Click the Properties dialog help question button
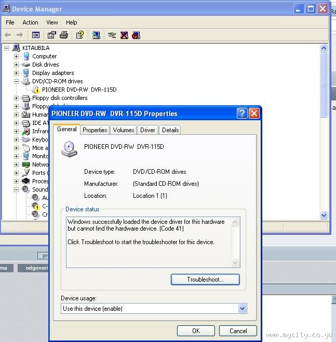Screen dimensions: 336x342 click(242, 113)
